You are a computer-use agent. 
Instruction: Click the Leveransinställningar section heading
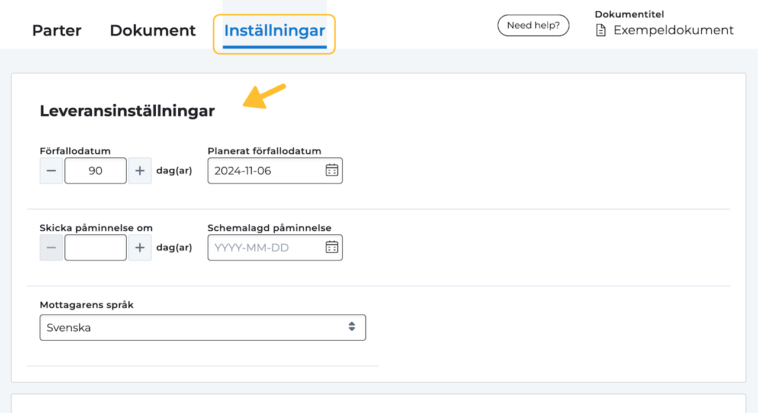tap(127, 111)
